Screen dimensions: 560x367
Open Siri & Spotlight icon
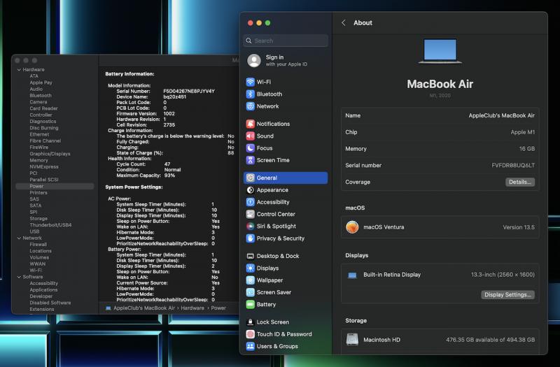251,226
